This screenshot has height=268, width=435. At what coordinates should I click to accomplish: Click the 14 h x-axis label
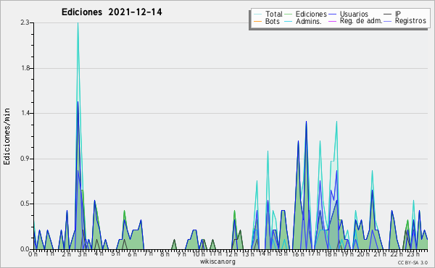[x=265, y=254]
